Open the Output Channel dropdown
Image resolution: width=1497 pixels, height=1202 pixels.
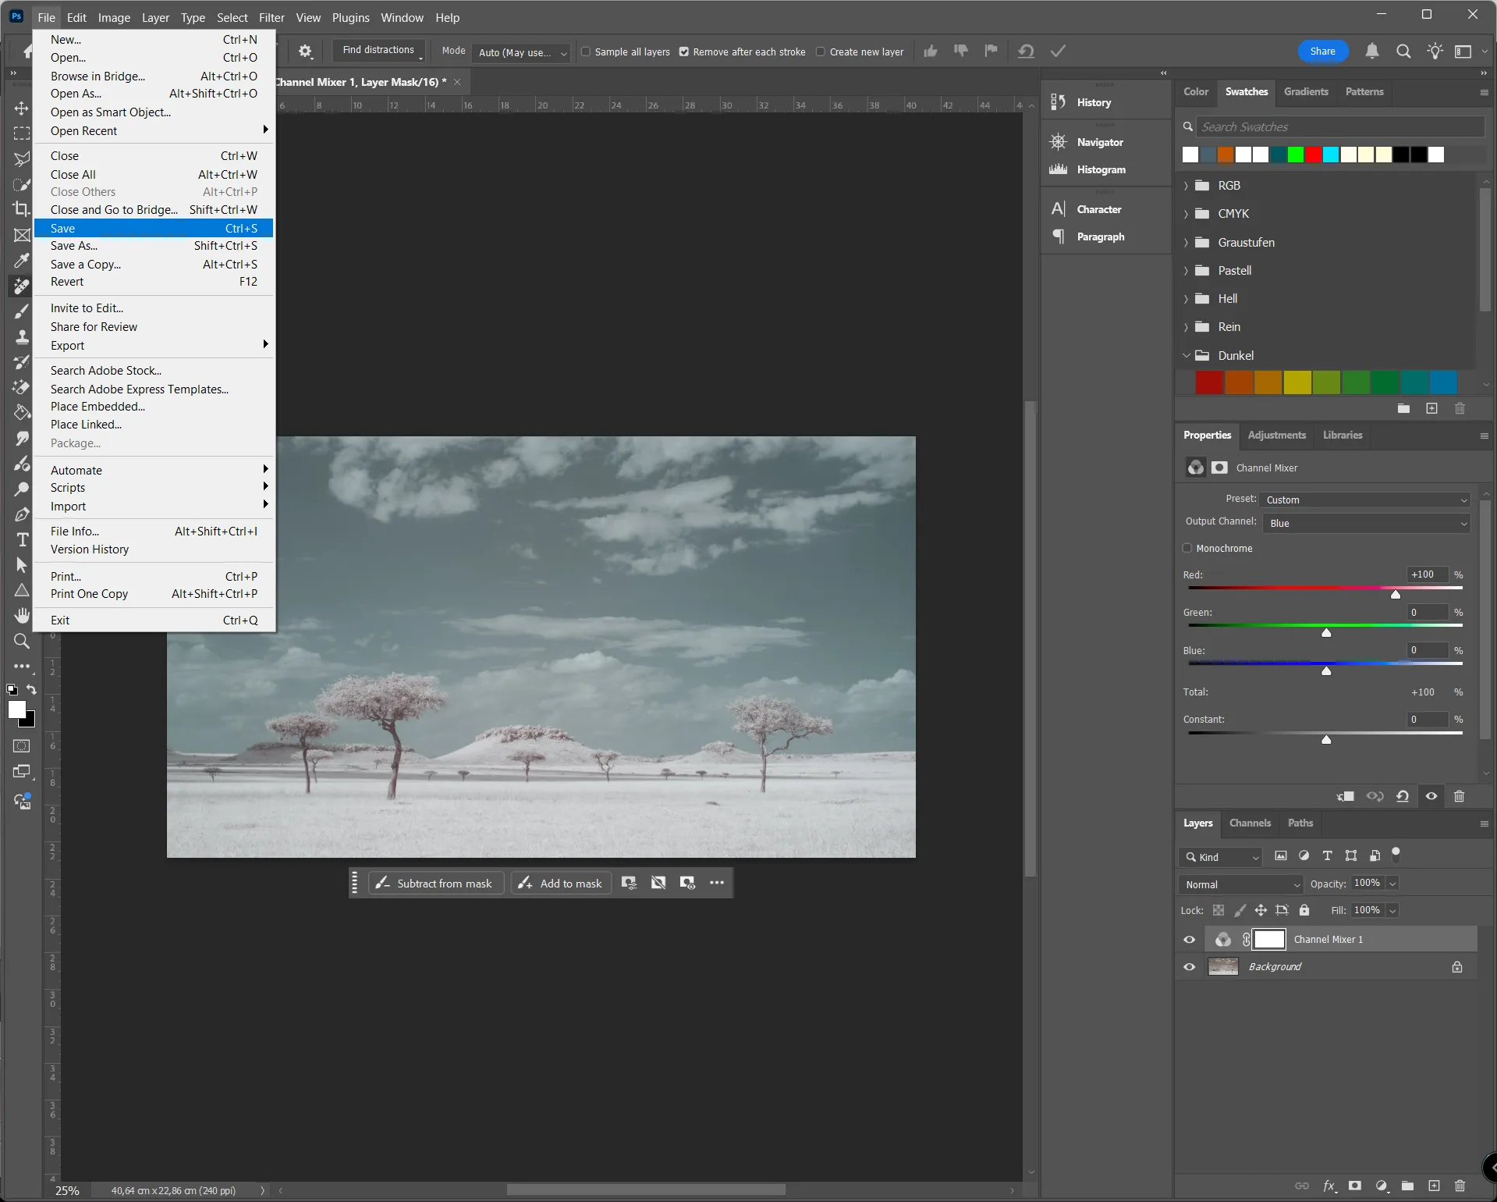tap(1366, 524)
